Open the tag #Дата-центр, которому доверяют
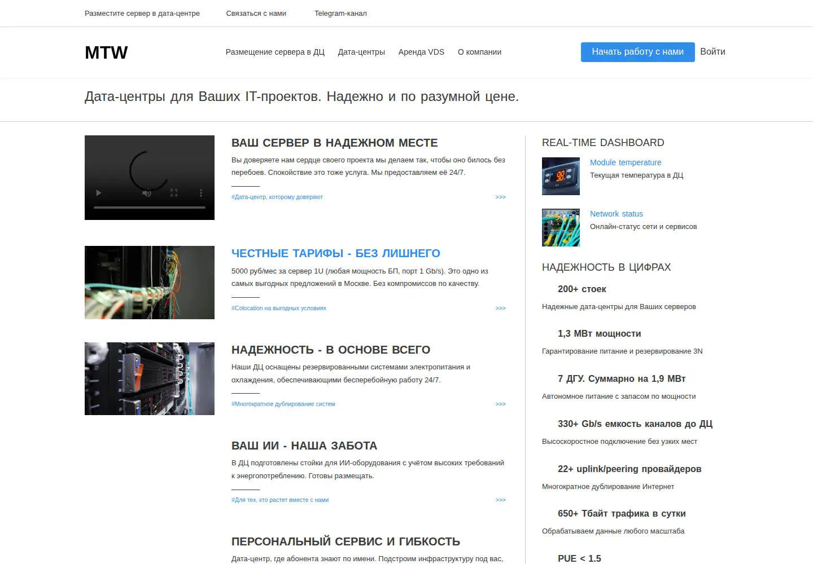This screenshot has height=564, width=813. (x=277, y=197)
